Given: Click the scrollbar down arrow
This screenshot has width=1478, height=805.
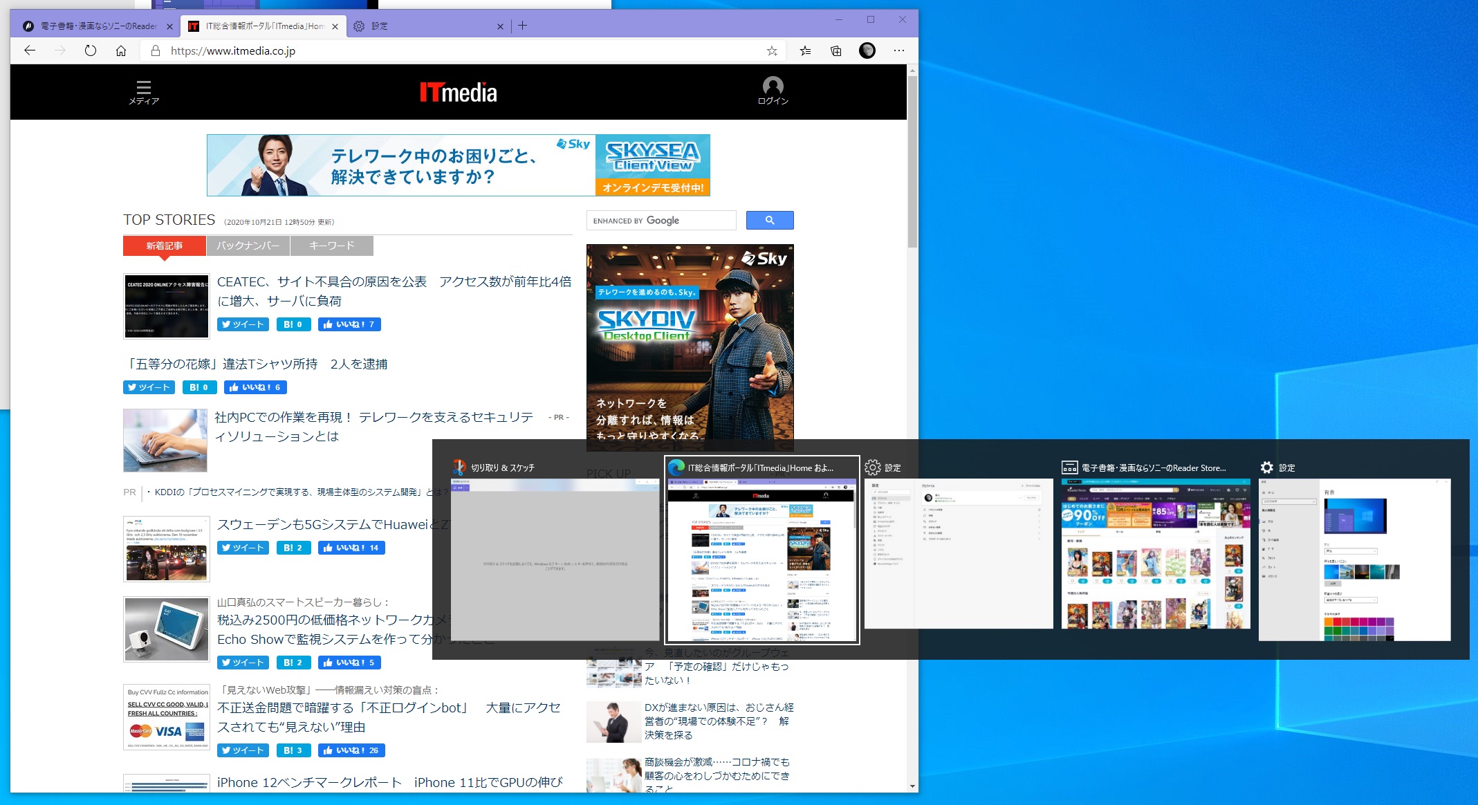Looking at the screenshot, I should coord(912,786).
